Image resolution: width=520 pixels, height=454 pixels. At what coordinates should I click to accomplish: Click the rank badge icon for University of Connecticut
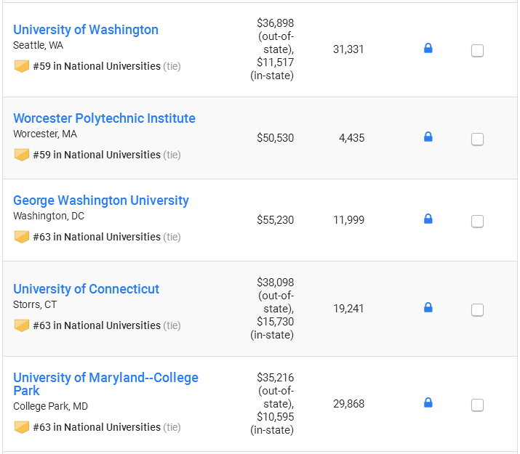coord(22,325)
